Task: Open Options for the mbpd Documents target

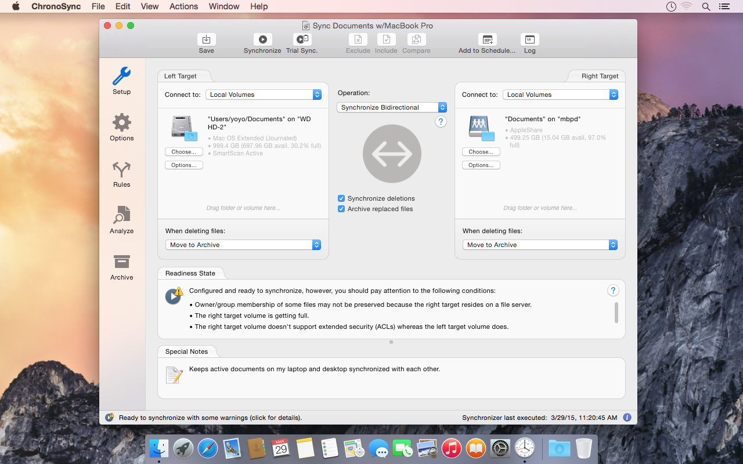Action: click(481, 165)
